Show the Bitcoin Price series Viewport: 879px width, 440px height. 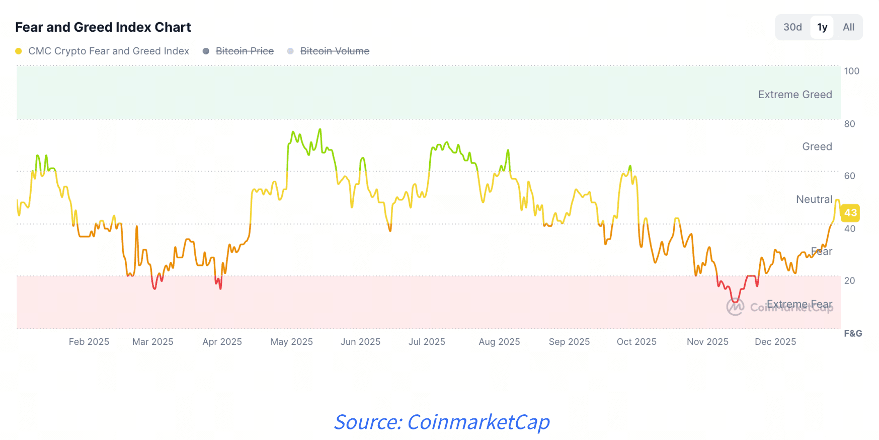pos(245,51)
